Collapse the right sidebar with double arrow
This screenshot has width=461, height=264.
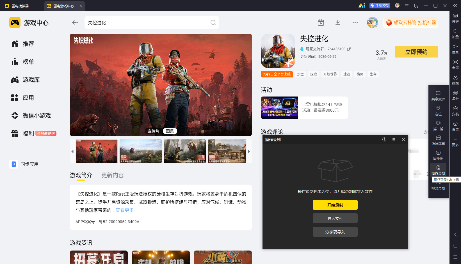pyautogui.click(x=455, y=6)
